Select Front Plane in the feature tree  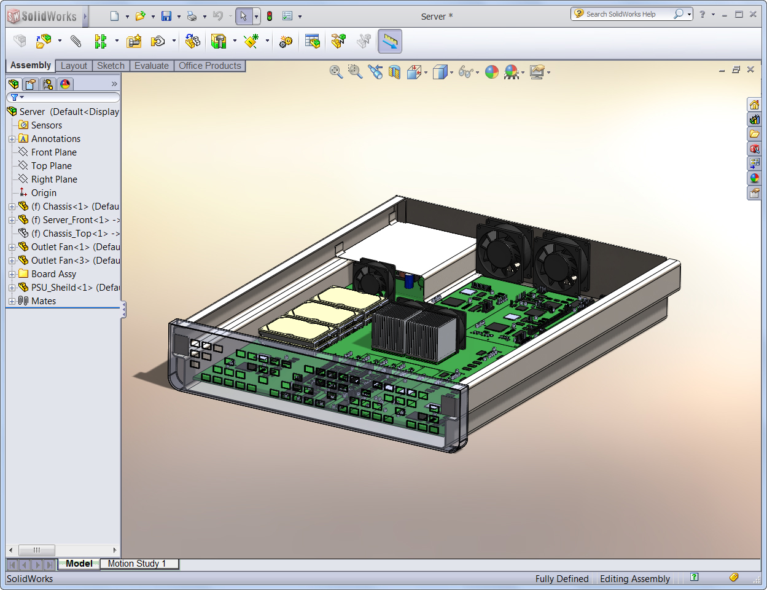tap(53, 152)
